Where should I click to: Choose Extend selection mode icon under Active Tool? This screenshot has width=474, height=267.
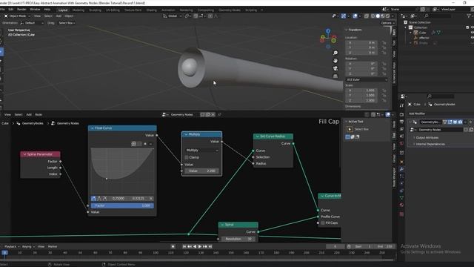tap(353, 136)
